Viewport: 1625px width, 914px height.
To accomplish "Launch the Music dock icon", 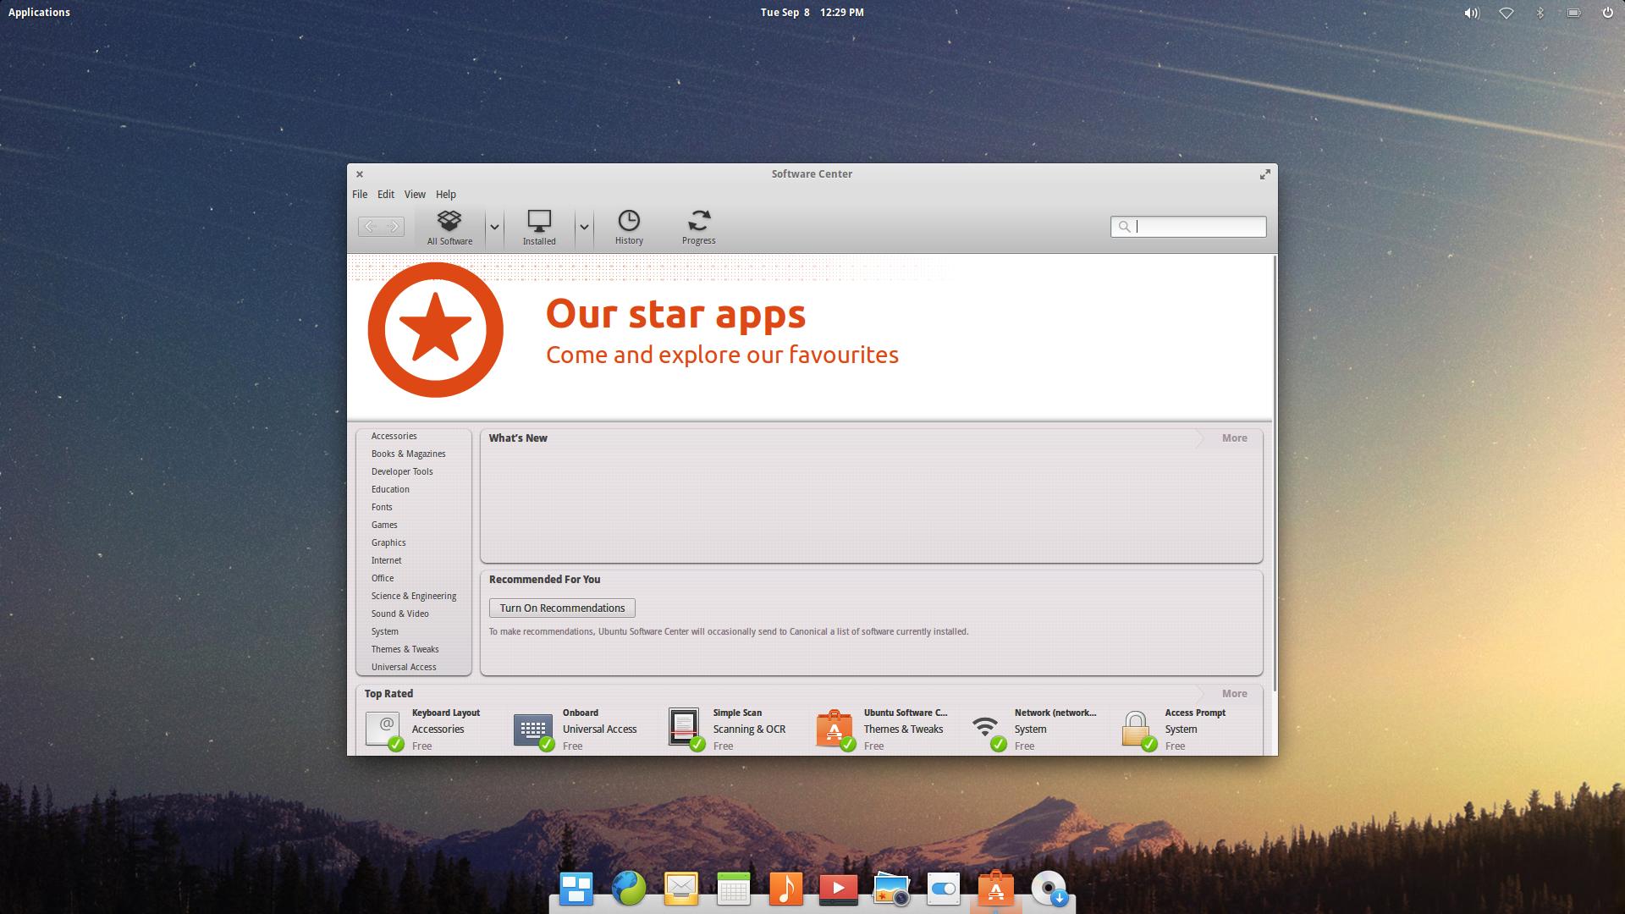I will 786,889.
